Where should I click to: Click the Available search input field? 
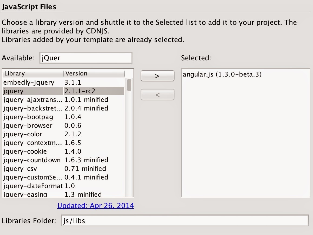pos(86,57)
